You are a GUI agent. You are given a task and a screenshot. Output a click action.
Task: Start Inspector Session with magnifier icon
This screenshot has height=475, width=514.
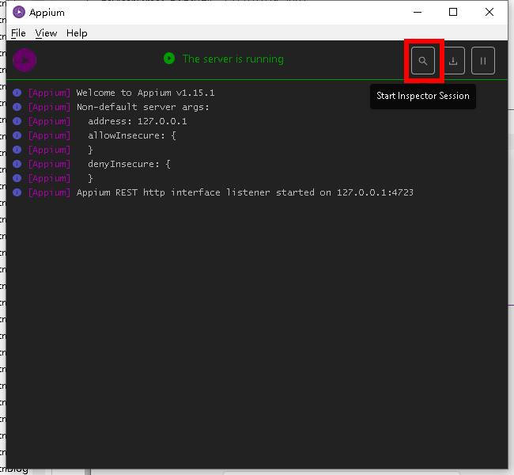[423, 61]
